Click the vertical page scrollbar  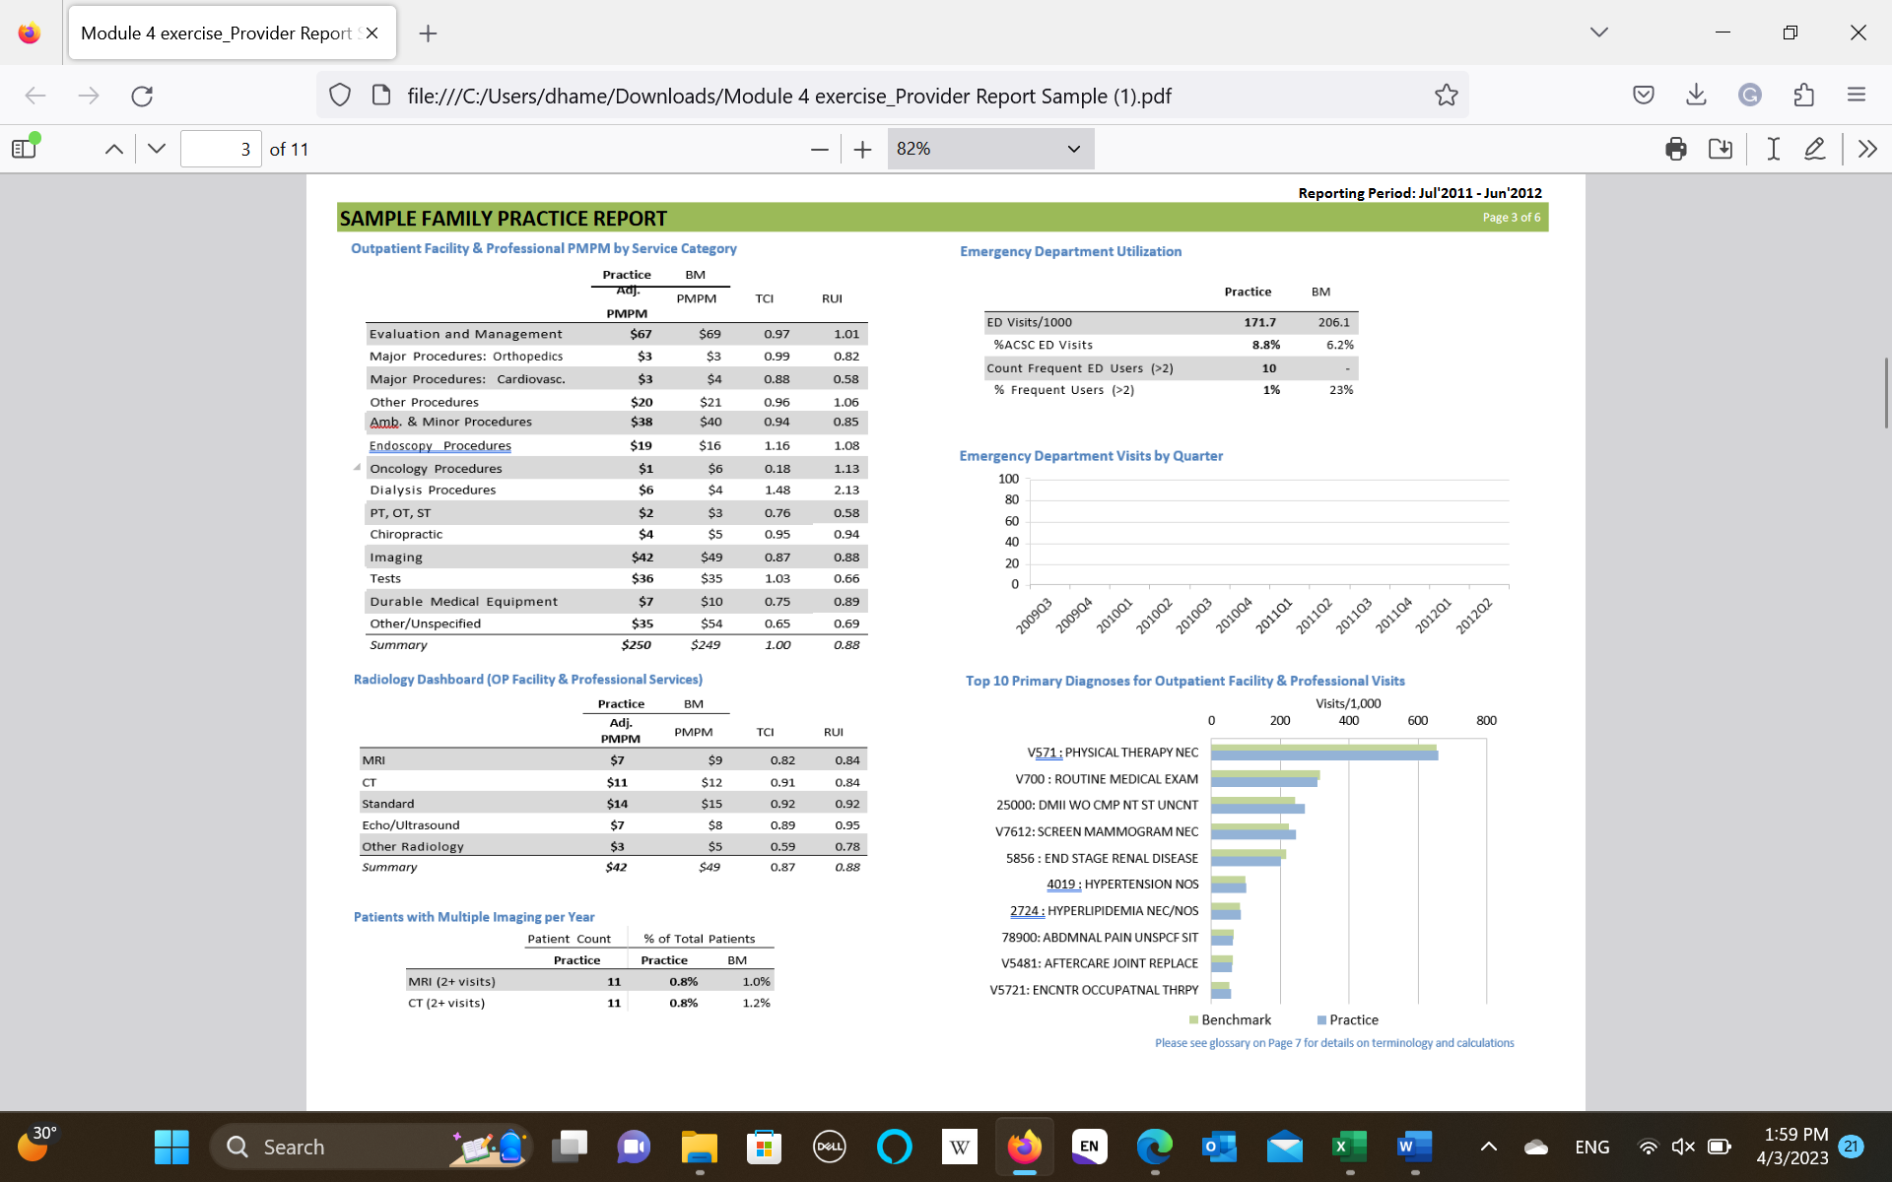point(1885,392)
